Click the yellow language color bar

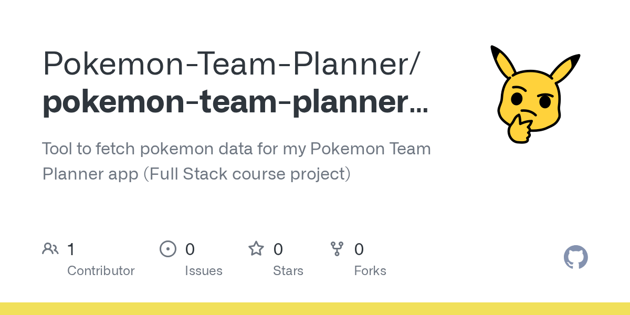315,309
